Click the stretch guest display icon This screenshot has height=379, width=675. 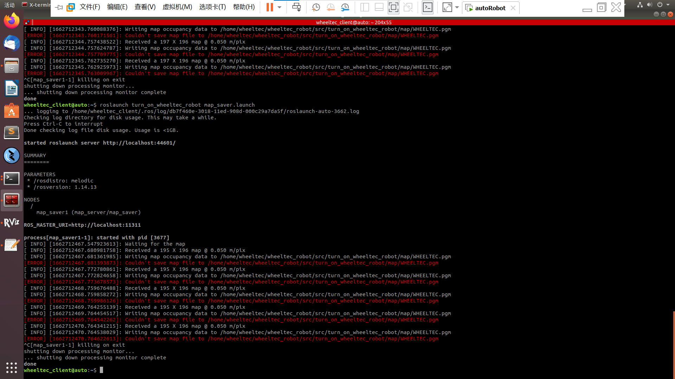pos(447,7)
